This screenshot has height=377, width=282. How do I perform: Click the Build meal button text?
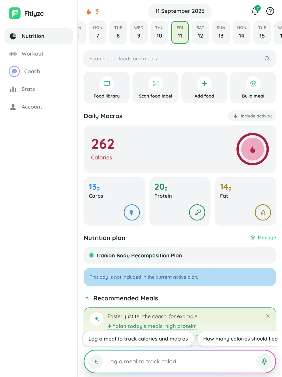[253, 96]
